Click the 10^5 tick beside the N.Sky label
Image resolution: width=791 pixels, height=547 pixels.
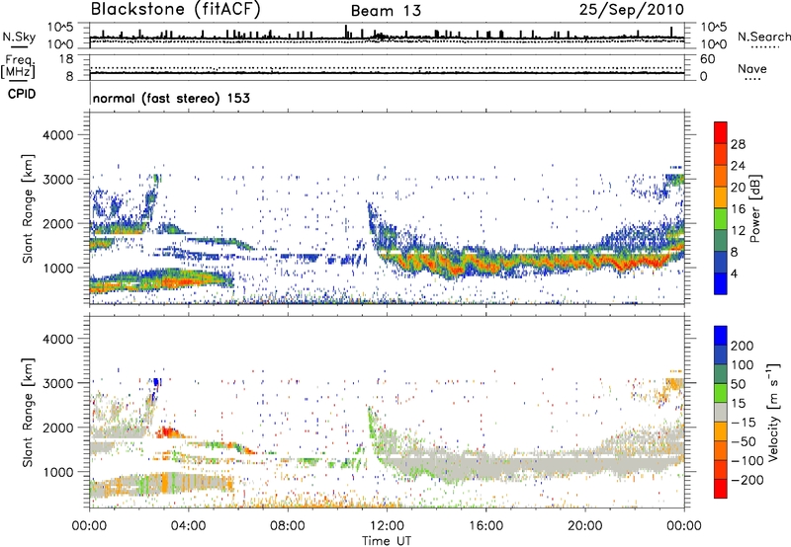click(60, 28)
